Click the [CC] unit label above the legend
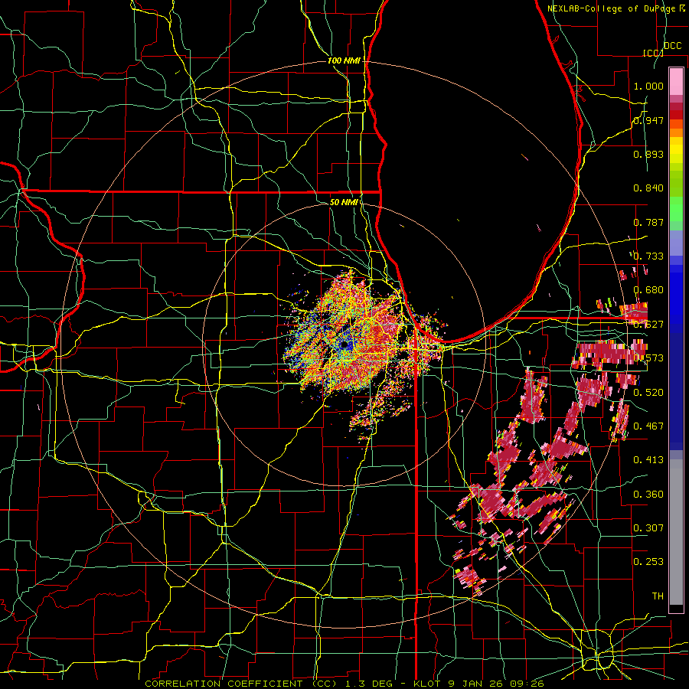The image size is (689, 689). [x=653, y=53]
